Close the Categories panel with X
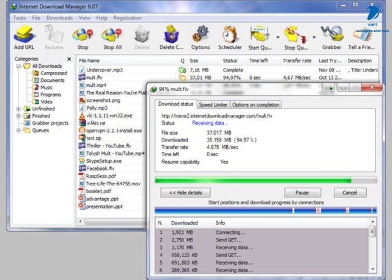This screenshot has width=392, height=280. point(69,59)
